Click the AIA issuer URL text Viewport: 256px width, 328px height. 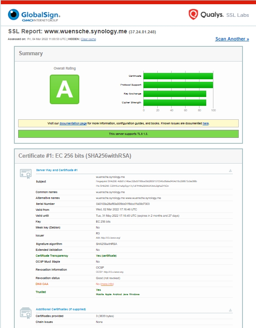pyautogui.click(x=108, y=238)
